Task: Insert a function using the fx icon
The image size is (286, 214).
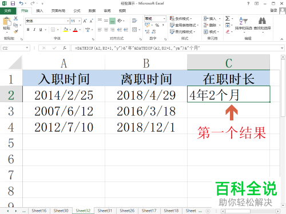Action: (65, 48)
